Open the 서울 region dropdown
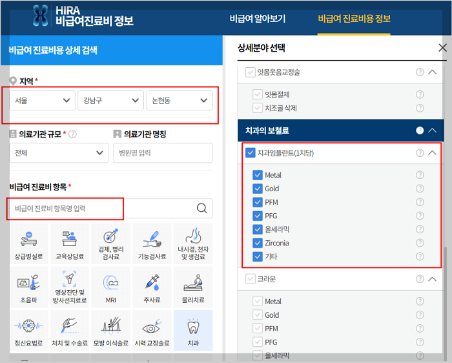The image size is (452, 363). [42, 100]
